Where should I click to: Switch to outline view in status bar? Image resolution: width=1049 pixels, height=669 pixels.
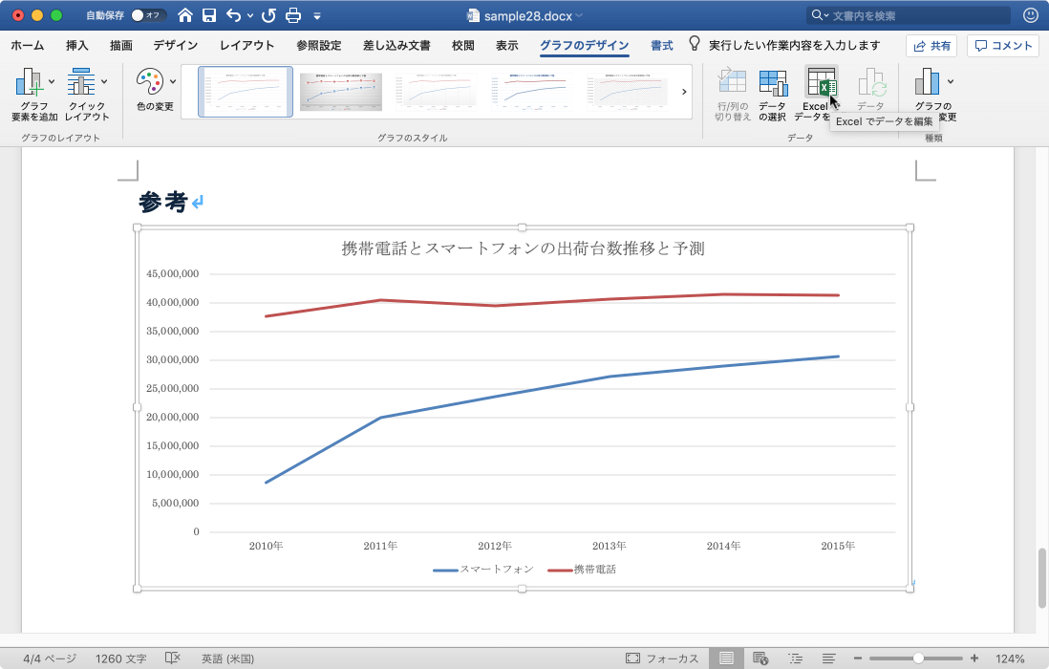(795, 658)
